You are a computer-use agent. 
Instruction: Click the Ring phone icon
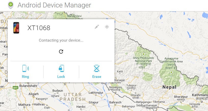[x=25, y=69]
